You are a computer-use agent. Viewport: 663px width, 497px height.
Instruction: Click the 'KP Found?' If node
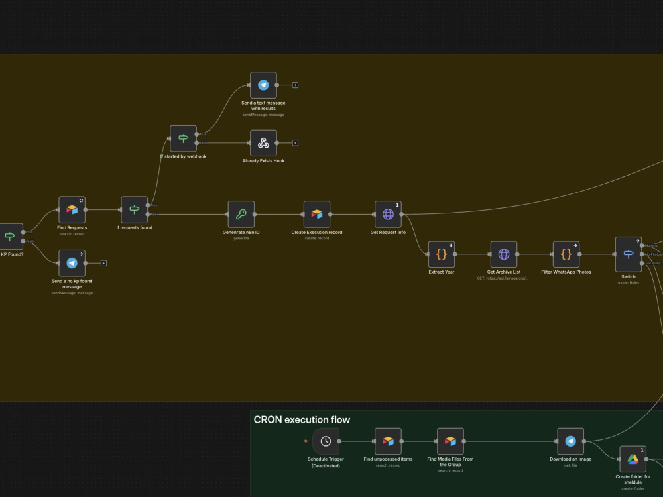pyautogui.click(x=10, y=237)
